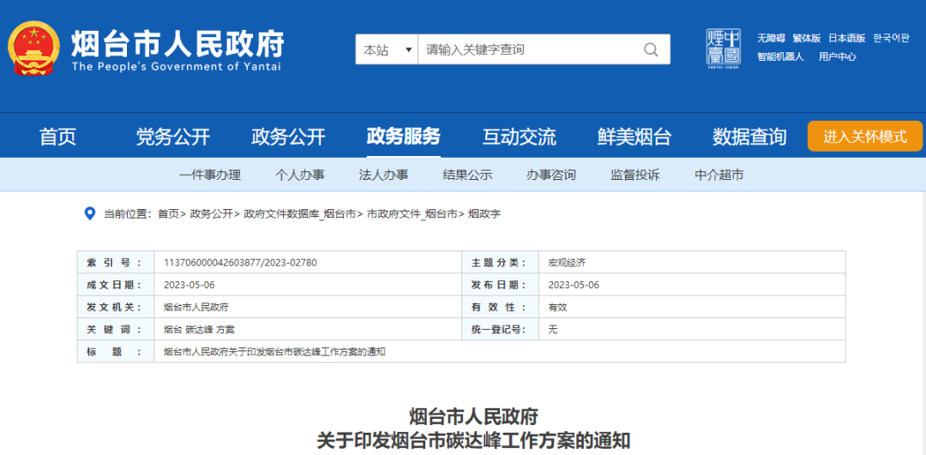Switch to the 政务公开 navigation tab
Viewport: 926px width, 455px height.
click(x=288, y=136)
